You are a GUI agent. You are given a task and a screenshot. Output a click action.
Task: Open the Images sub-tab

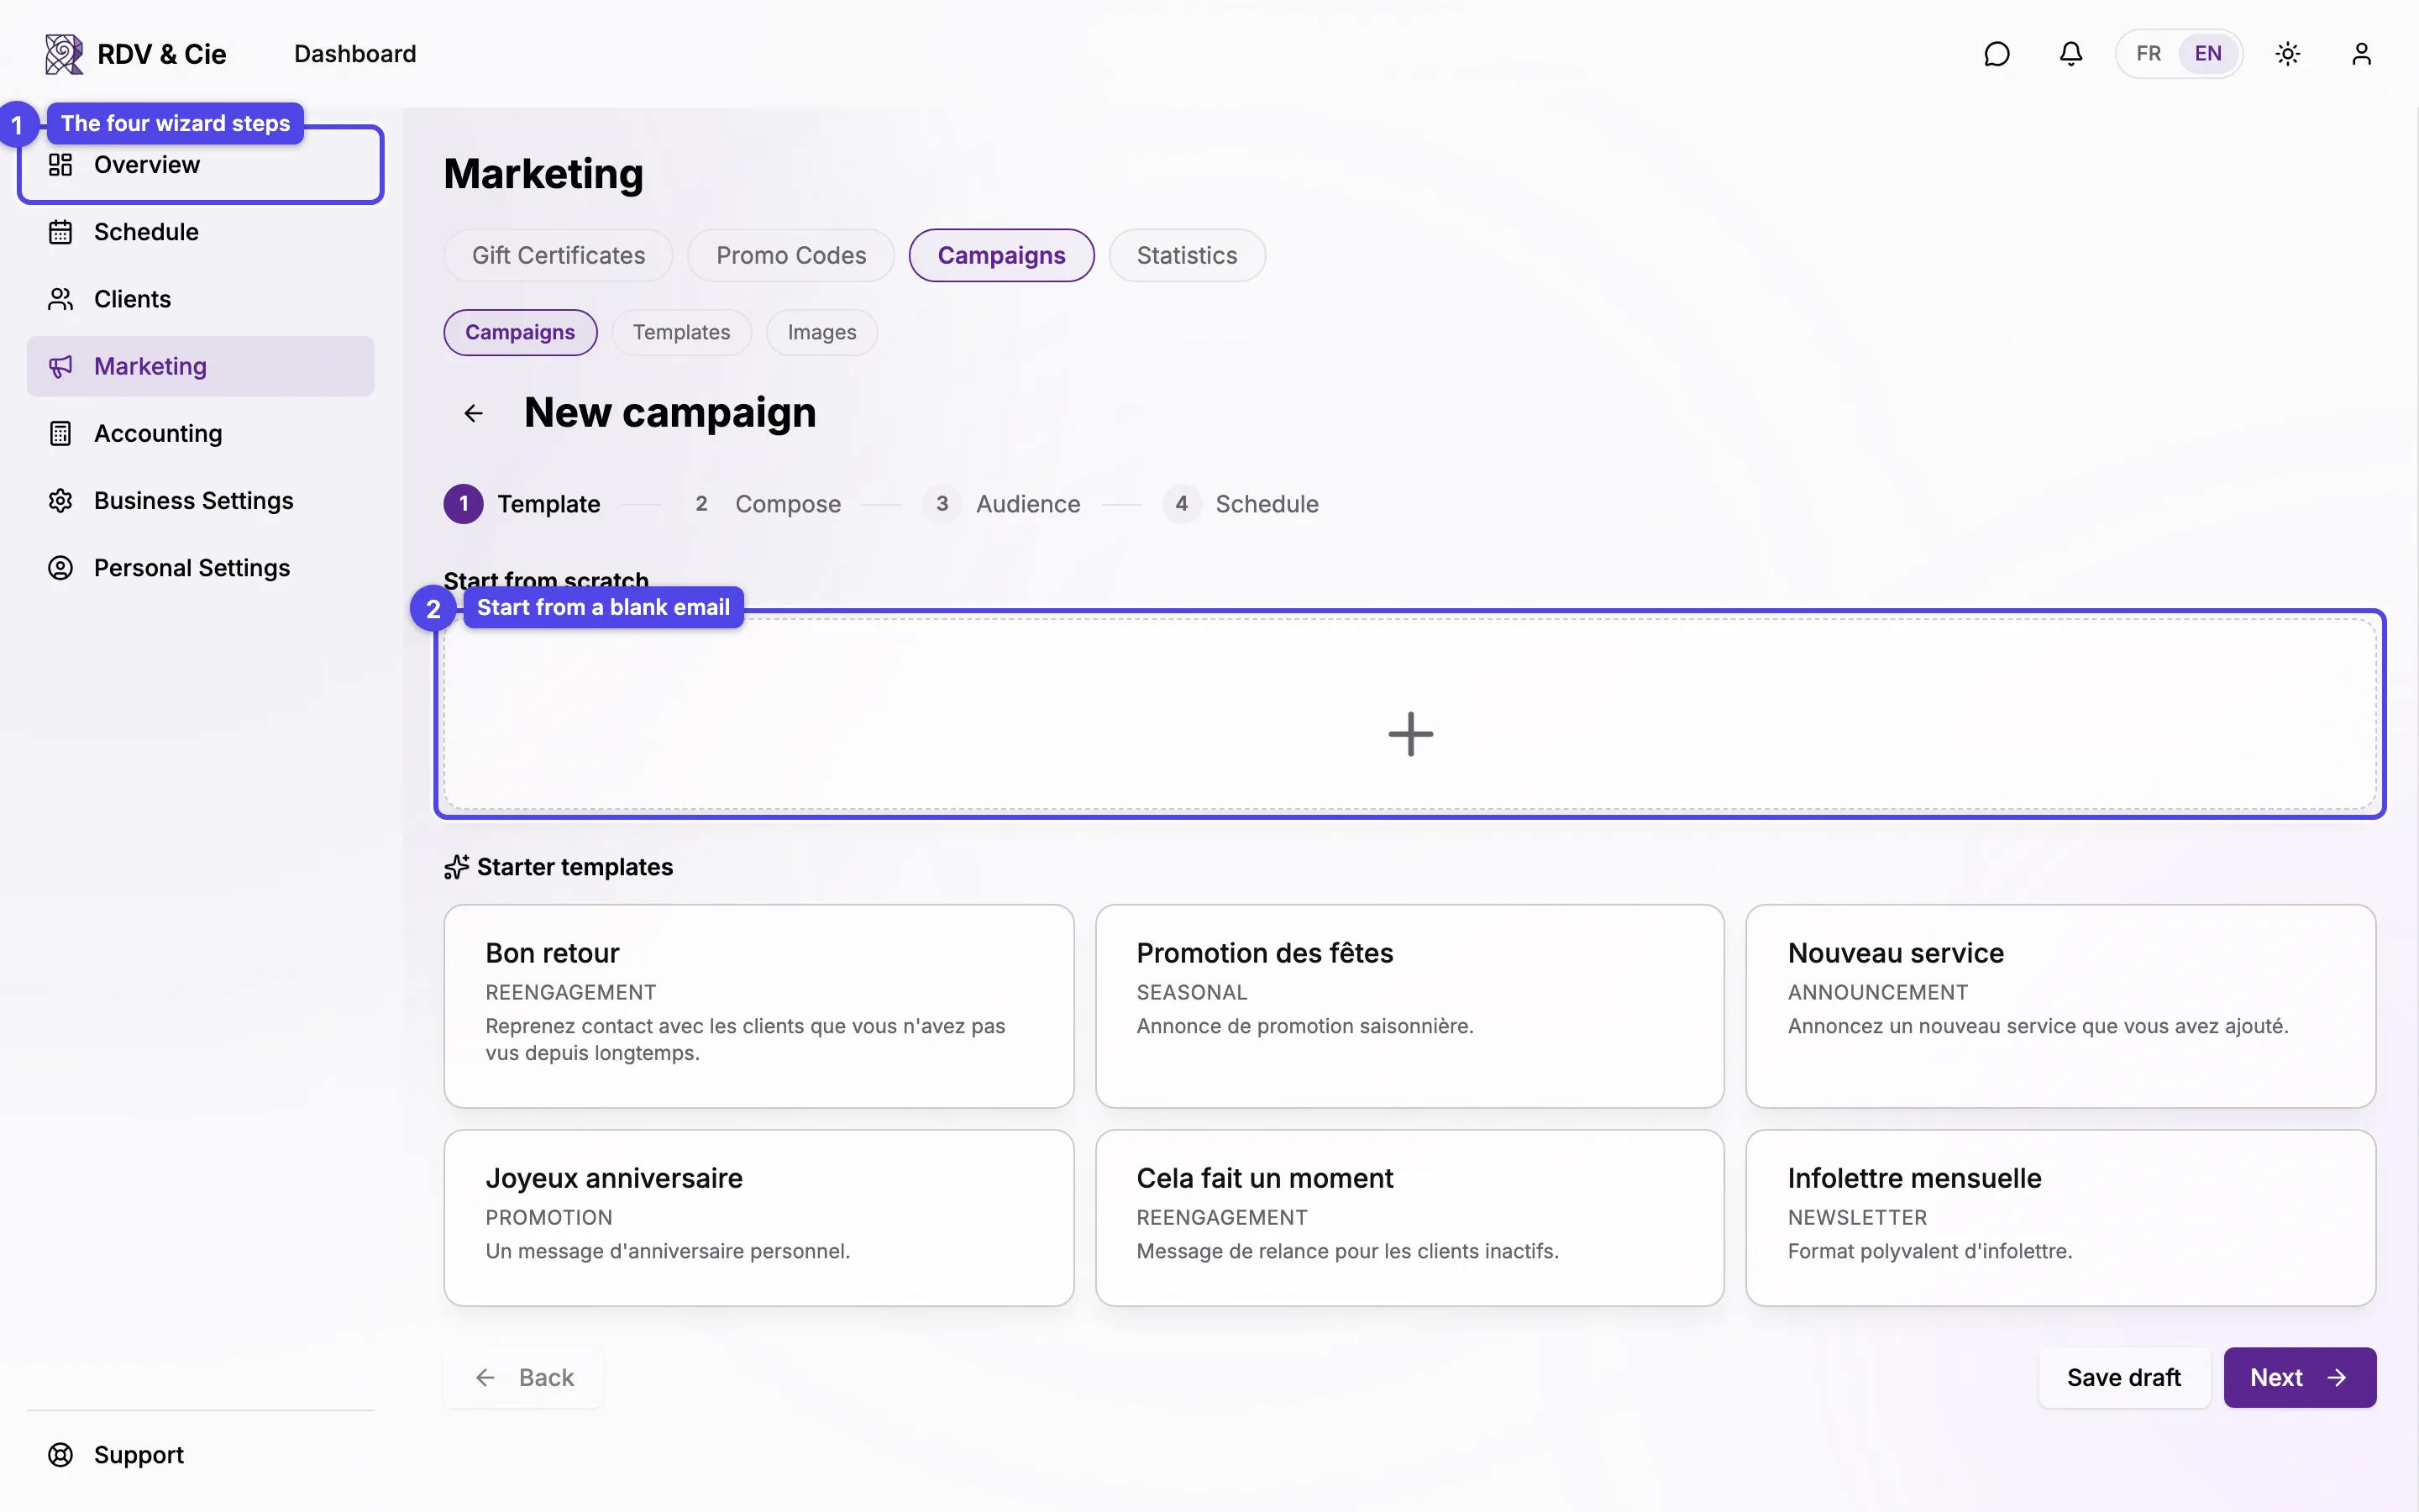coord(821,332)
